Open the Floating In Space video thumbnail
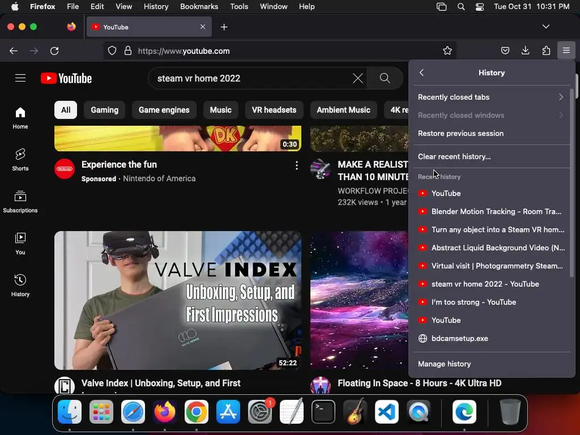 tap(359, 300)
